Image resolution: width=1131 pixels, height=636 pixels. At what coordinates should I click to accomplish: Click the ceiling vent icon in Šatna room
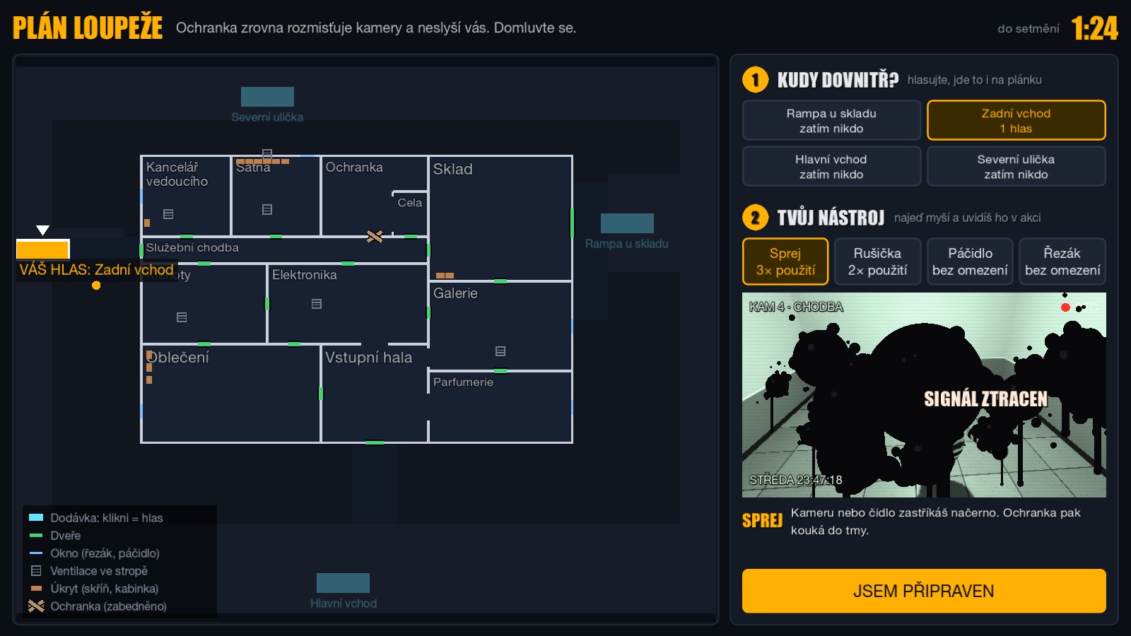267,210
